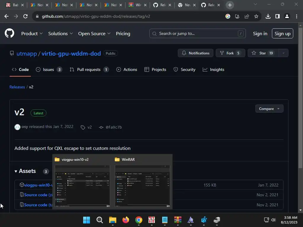Click the Latest label badge
The height and width of the screenshot is (227, 303).
[x=38, y=113]
